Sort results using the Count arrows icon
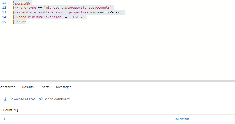This screenshot has width=235, height=124. click(16, 110)
